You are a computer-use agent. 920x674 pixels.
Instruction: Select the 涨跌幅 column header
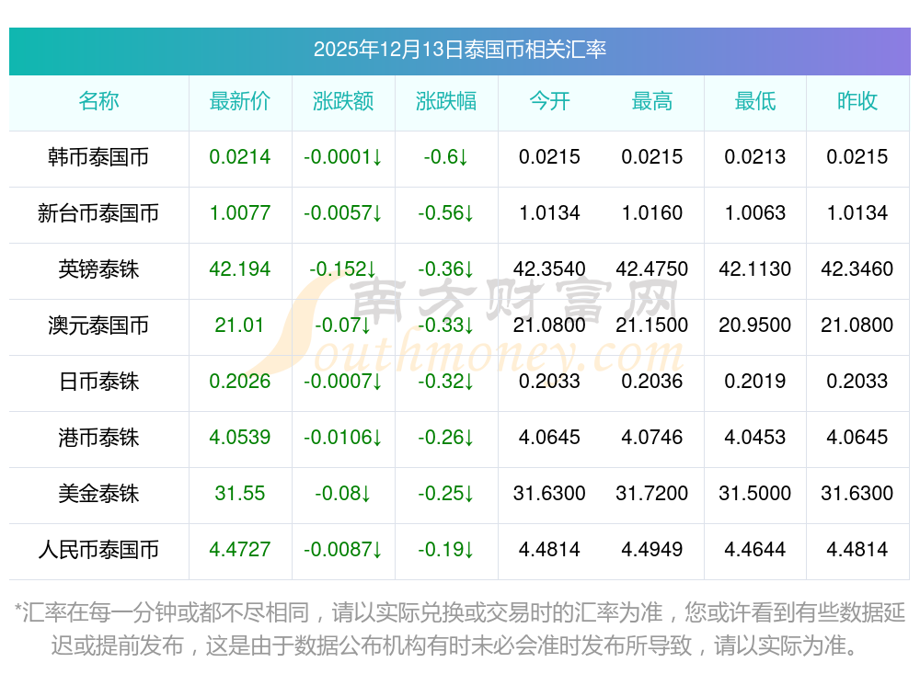pos(446,101)
